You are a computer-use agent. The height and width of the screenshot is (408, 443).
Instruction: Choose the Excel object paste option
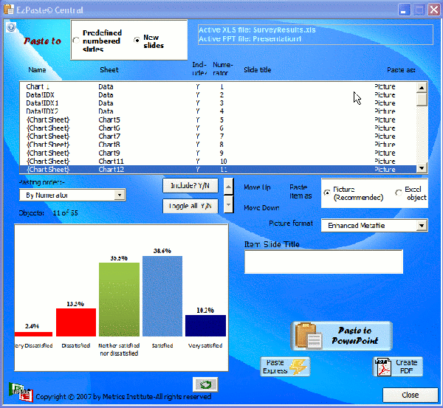pyautogui.click(x=399, y=193)
